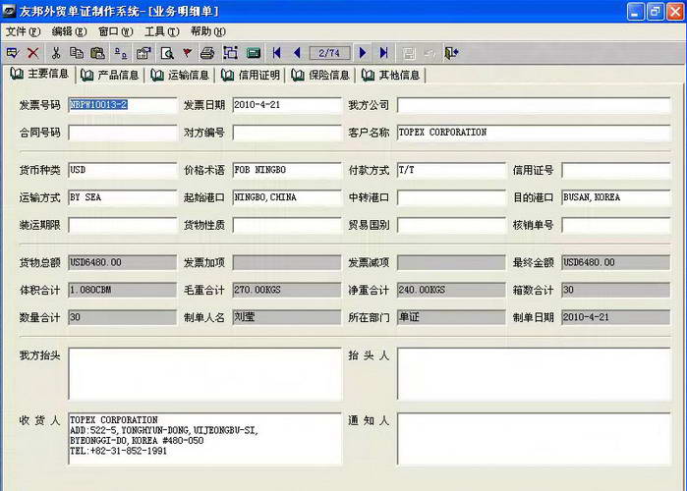Select the 主要信息 tab
The height and width of the screenshot is (491, 687).
pos(39,74)
